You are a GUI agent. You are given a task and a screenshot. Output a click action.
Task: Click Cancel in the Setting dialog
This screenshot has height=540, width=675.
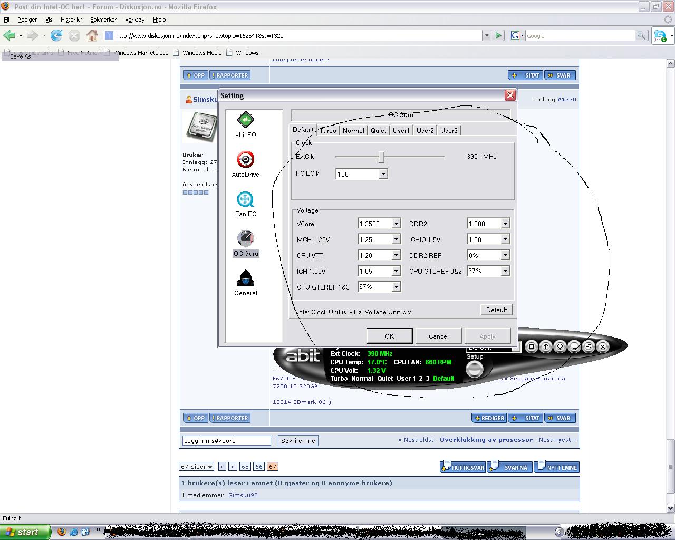438,336
